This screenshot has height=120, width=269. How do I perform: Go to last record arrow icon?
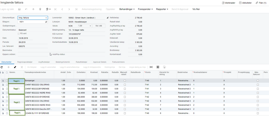76,9
